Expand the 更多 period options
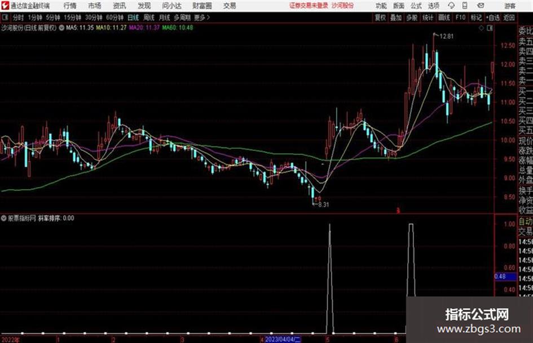 202,17
